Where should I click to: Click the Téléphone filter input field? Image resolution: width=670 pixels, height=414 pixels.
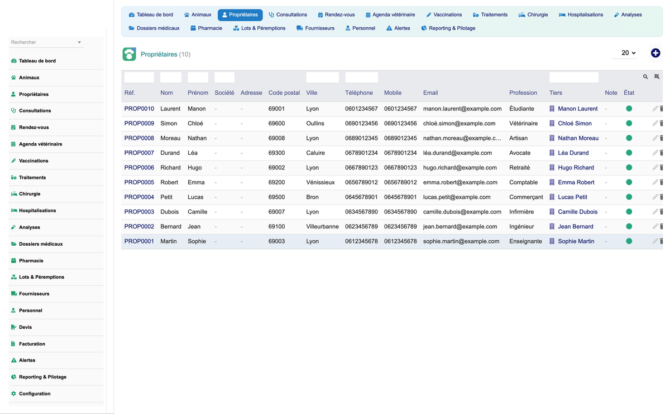361,77
